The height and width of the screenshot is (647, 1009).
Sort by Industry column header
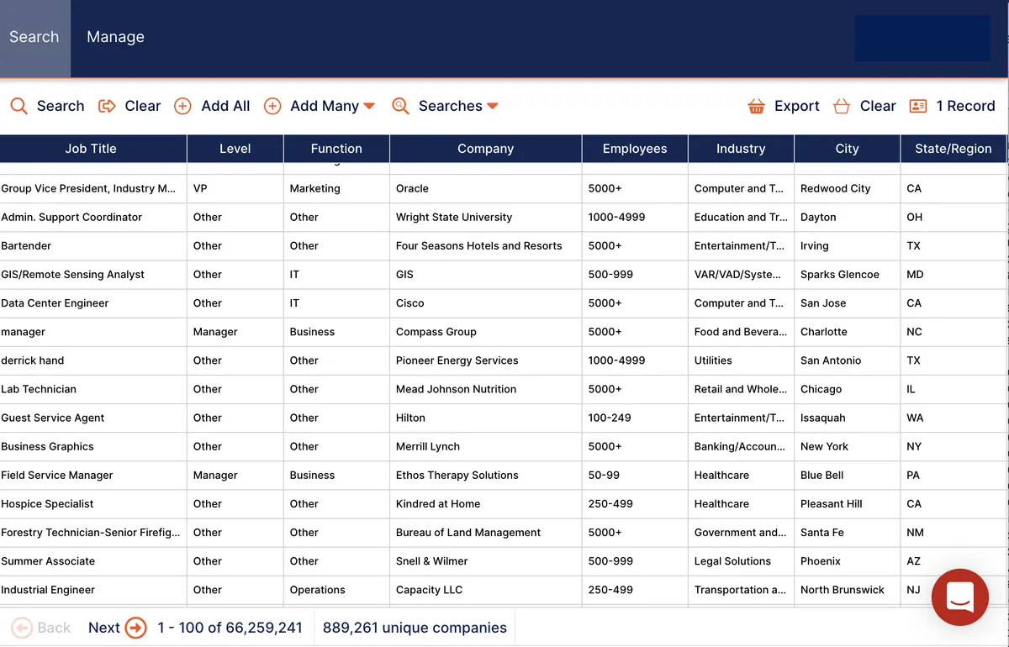pos(741,149)
